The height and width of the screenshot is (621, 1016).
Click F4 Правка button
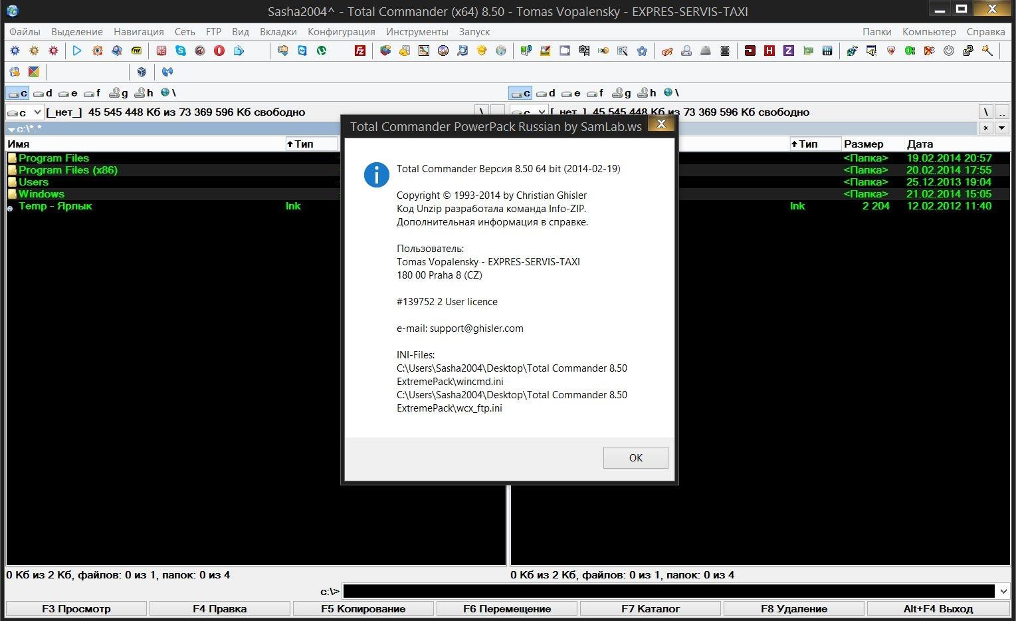click(x=220, y=608)
